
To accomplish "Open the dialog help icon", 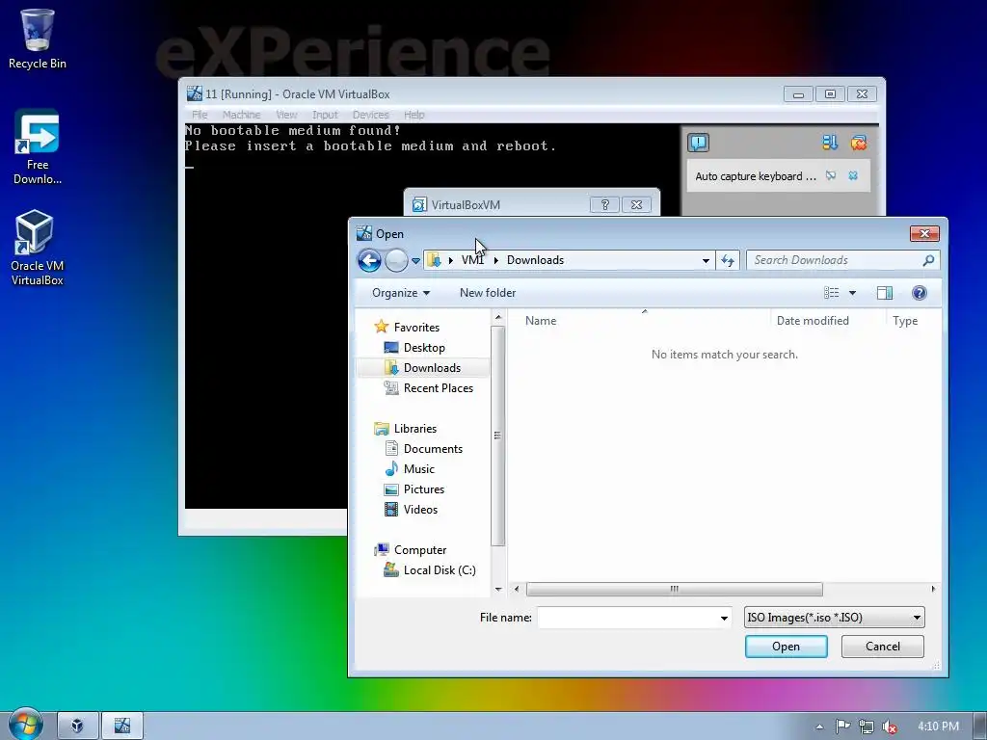I will pyautogui.click(x=919, y=293).
